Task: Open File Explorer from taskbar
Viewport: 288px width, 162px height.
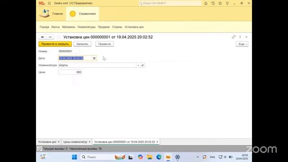Action: click(x=149, y=157)
